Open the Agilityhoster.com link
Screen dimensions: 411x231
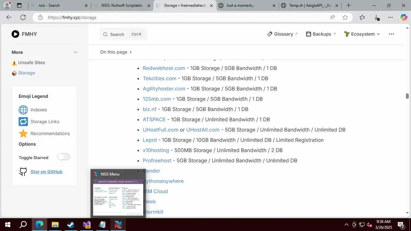(164, 89)
